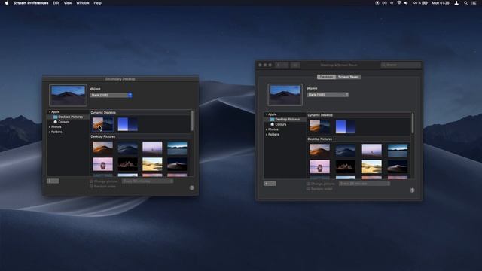Viewport: 482px width, 271px height.
Task: Open the Help menu
Action: tap(97, 3)
